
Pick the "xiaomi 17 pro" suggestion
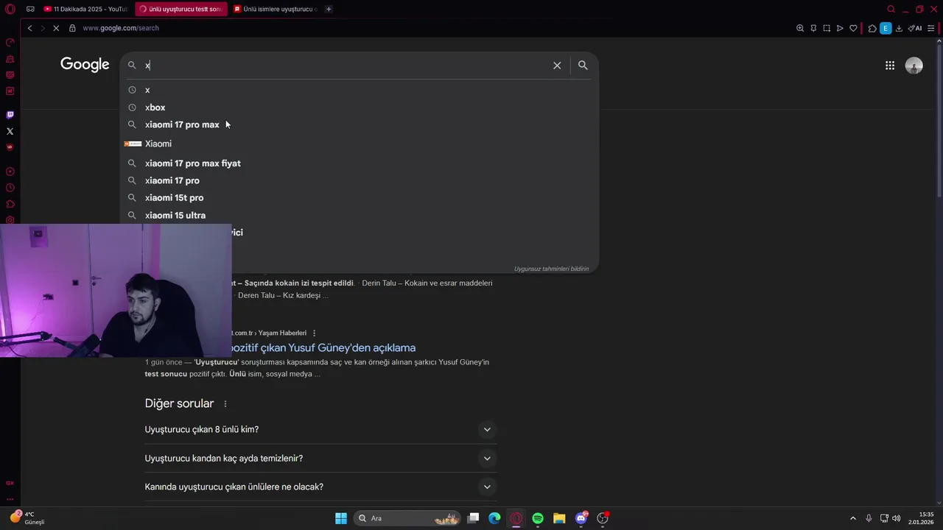tap(359, 180)
